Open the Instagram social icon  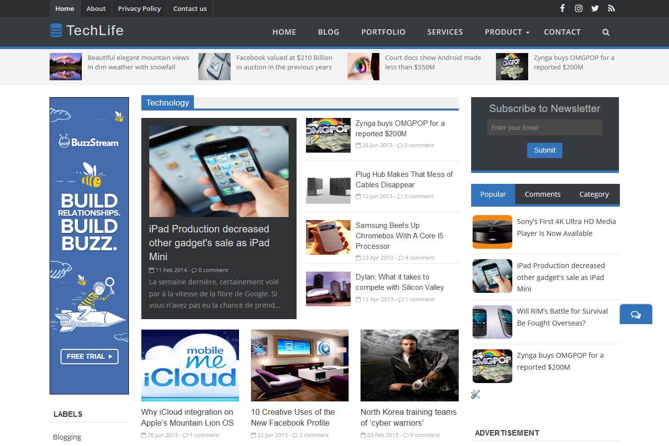(579, 8)
